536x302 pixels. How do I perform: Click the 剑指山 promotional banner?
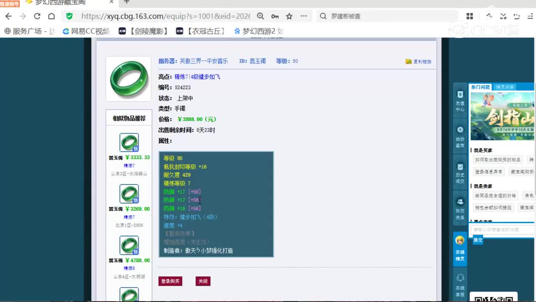point(502,116)
